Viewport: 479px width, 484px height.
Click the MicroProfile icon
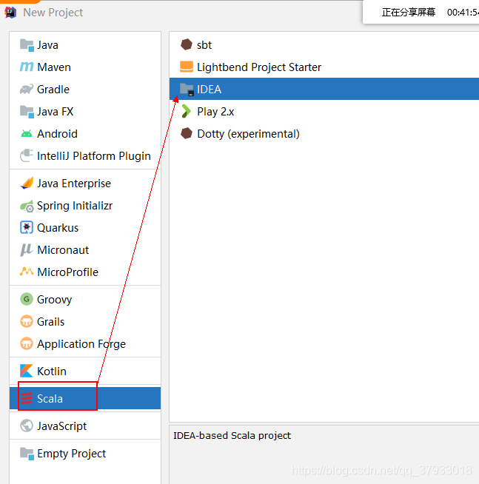coord(27,272)
